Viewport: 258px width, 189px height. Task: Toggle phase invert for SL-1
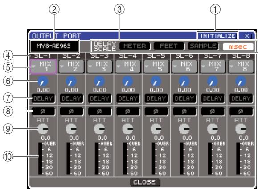click(43, 112)
